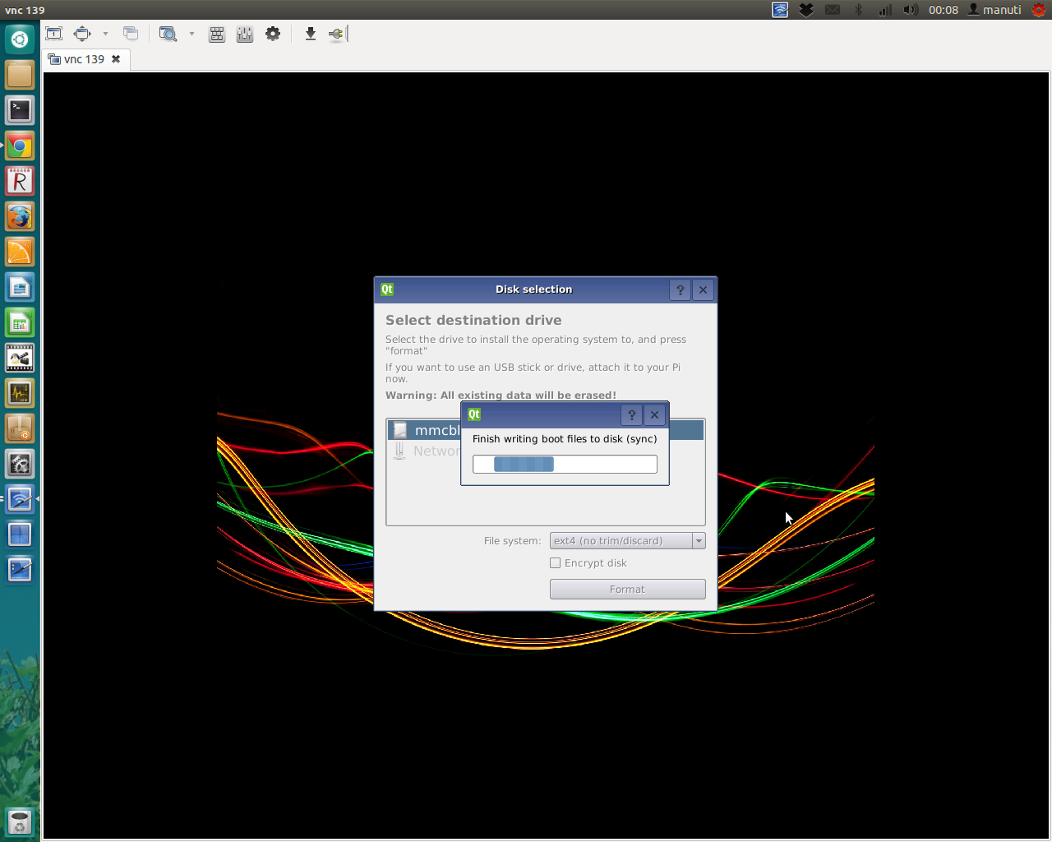Click the minimize window download-arrow icon
Image resolution: width=1052 pixels, height=842 pixels.
310,34
